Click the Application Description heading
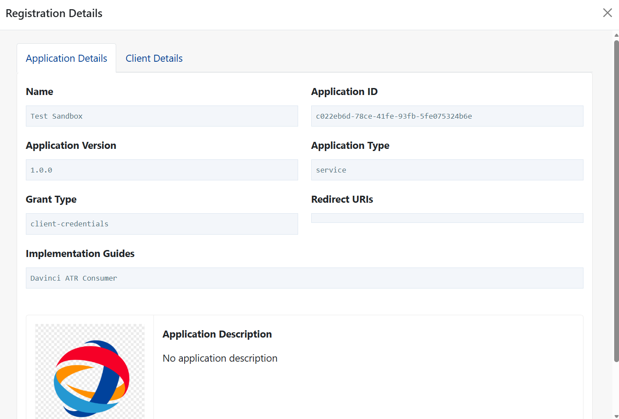 (217, 334)
